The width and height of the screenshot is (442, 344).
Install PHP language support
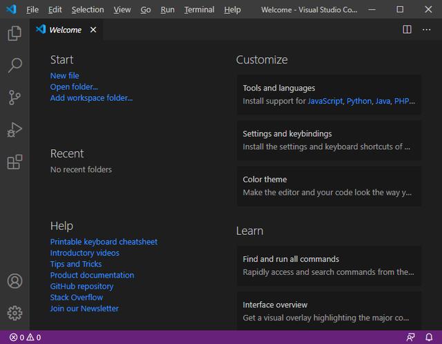click(402, 101)
